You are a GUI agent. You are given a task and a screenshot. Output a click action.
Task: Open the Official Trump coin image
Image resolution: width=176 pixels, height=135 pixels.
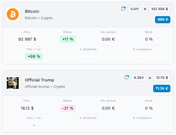[13, 83]
